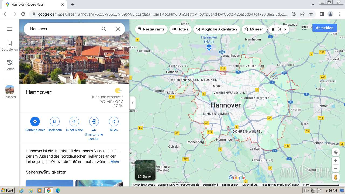Click the my location target button
This screenshot has height=194, width=345.
pos(336,152)
